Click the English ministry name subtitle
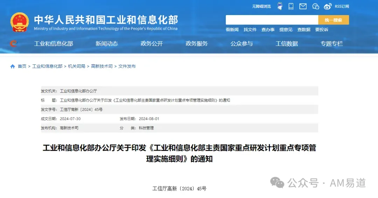 click(106, 28)
